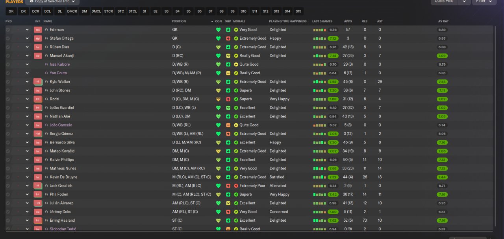Click Jack Grealish's red Extremely Poor morale icon
This screenshot has height=239, width=504.
tap(236, 186)
